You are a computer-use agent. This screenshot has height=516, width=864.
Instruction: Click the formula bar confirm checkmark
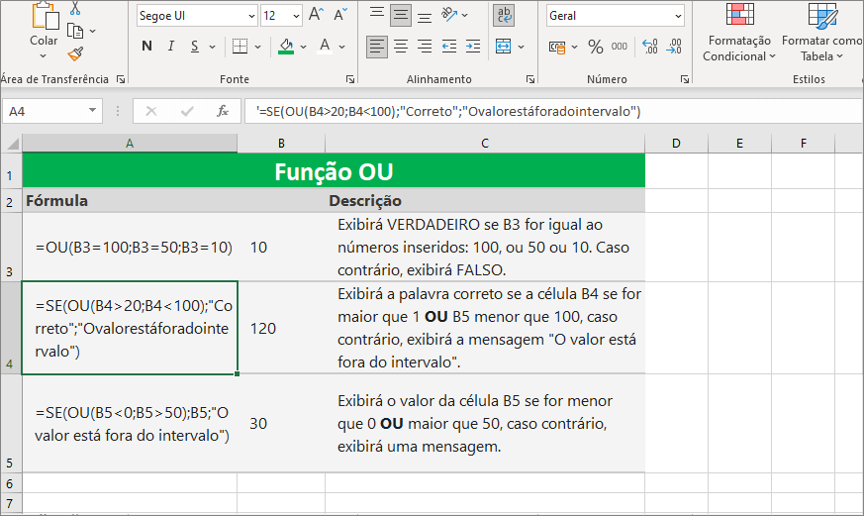(x=187, y=111)
